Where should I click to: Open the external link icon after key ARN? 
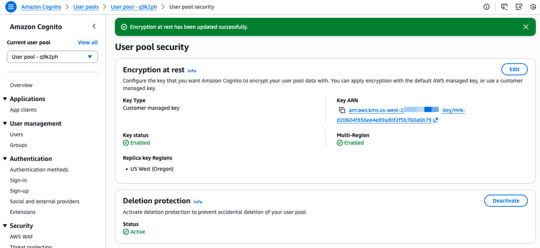click(436, 120)
